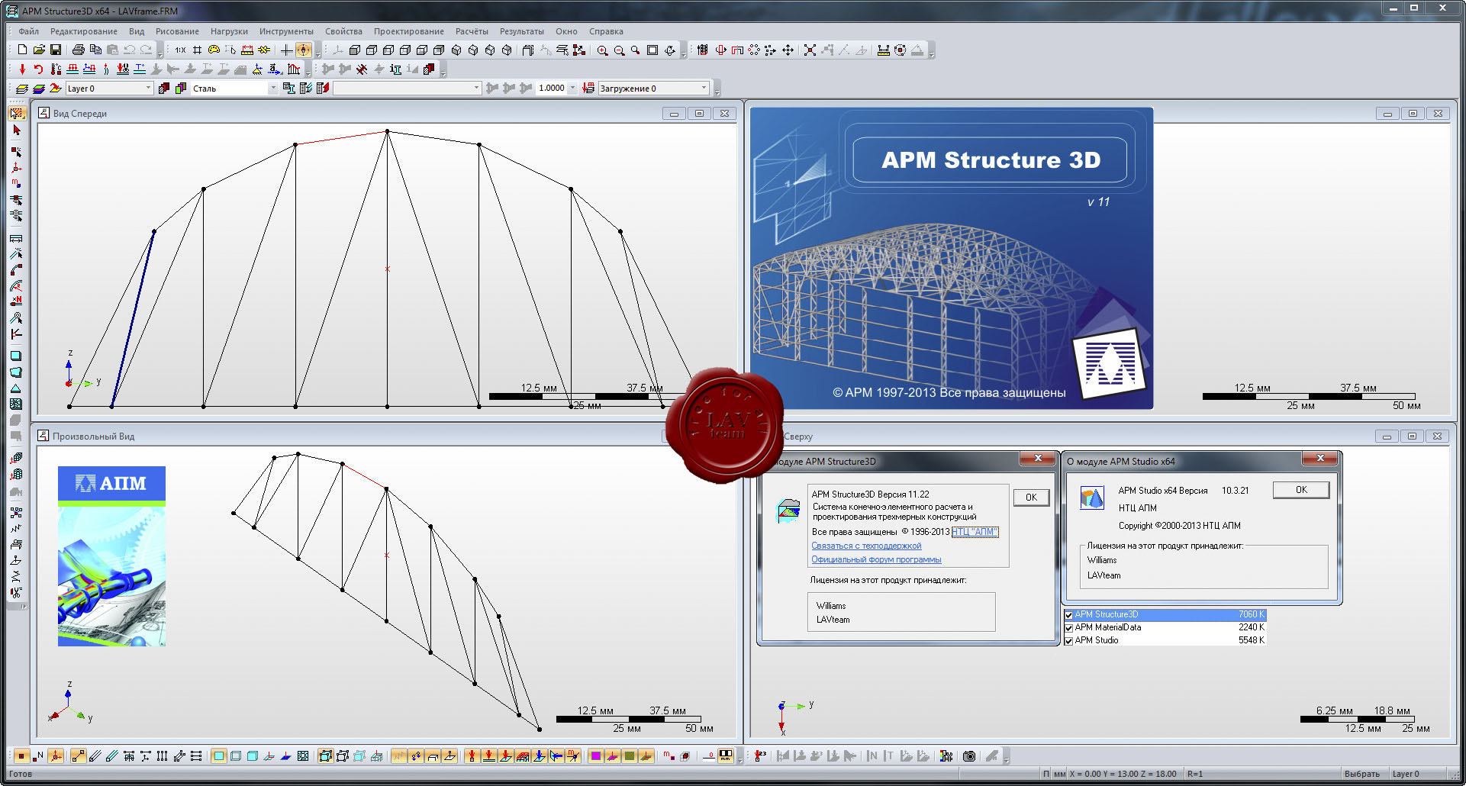Click the Zoom In magnifier icon
Image resolution: width=1466 pixels, height=786 pixels.
click(603, 50)
